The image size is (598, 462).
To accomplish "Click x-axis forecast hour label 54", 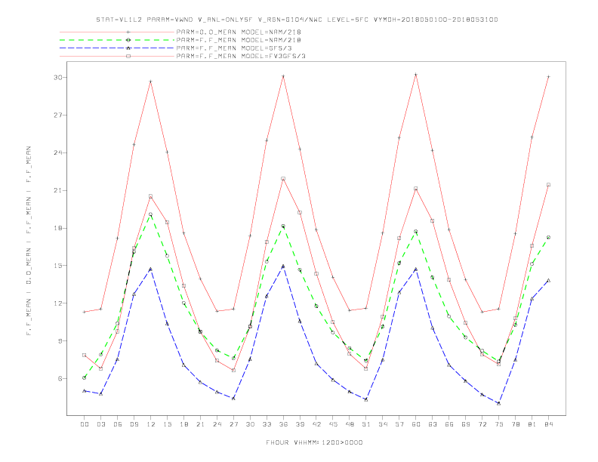I will point(383,424).
